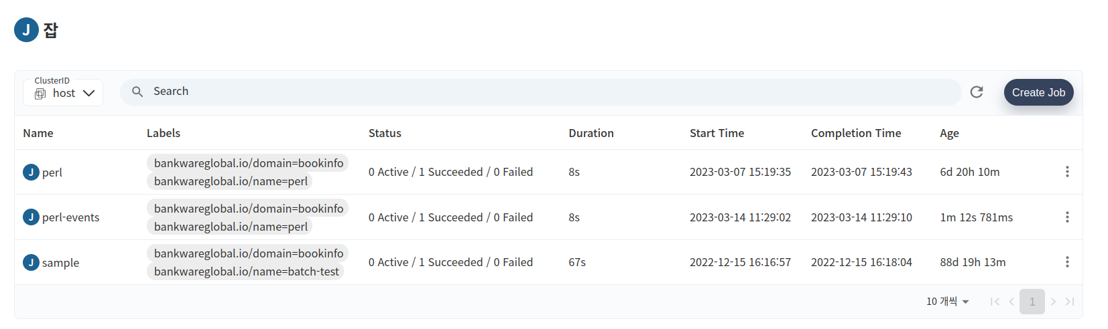Image resolution: width=1108 pixels, height=329 pixels.
Task: Open the perl-events job link
Action: click(x=70, y=217)
